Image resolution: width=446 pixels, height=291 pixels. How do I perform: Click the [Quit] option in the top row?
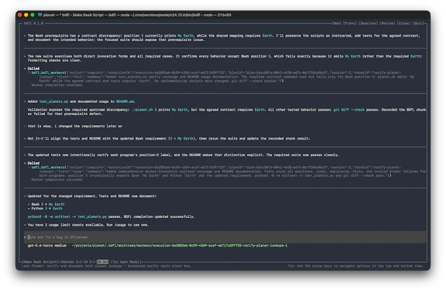click(418, 23)
